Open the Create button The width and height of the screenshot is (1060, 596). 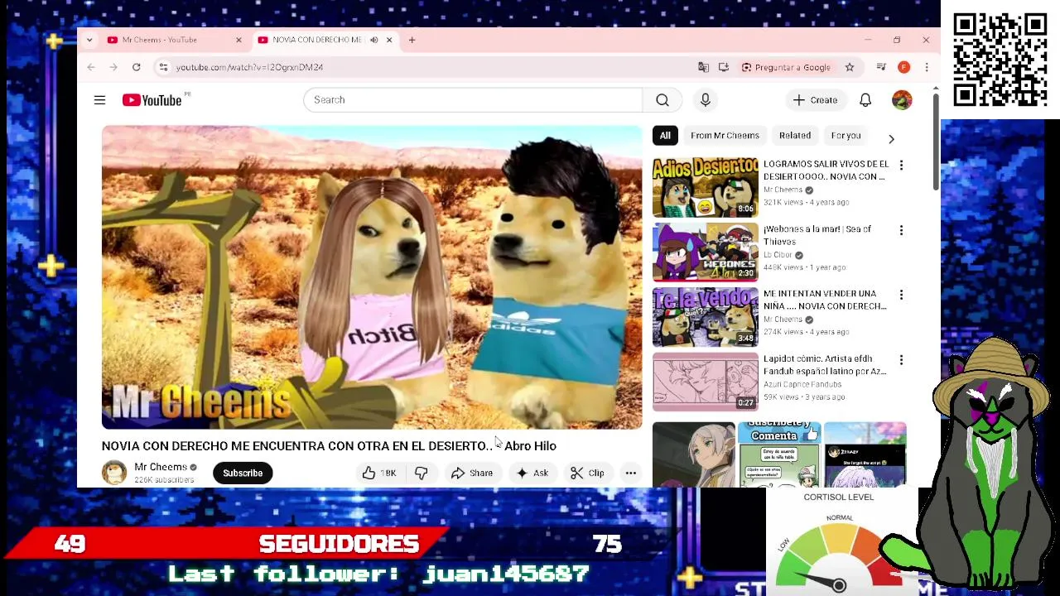click(816, 100)
